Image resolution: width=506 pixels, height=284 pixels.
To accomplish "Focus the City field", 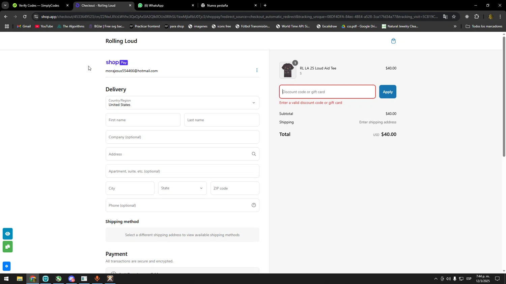I will point(130,188).
